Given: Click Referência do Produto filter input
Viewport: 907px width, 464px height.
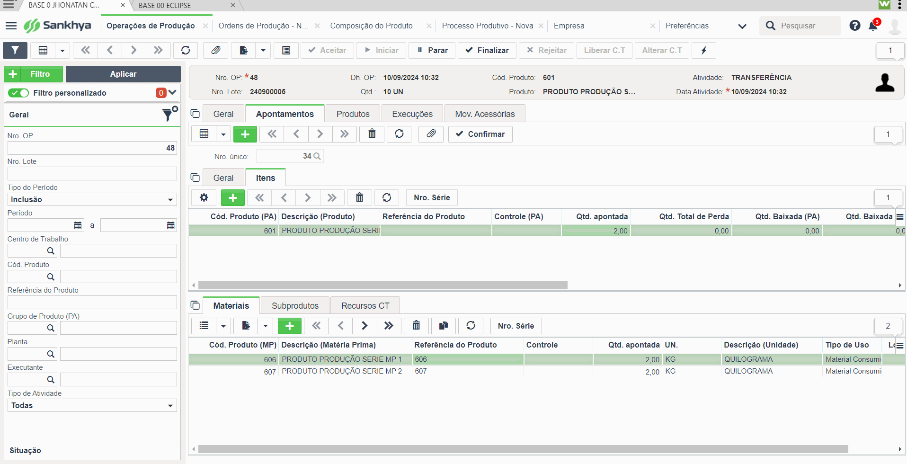Looking at the screenshot, I should coord(92,303).
